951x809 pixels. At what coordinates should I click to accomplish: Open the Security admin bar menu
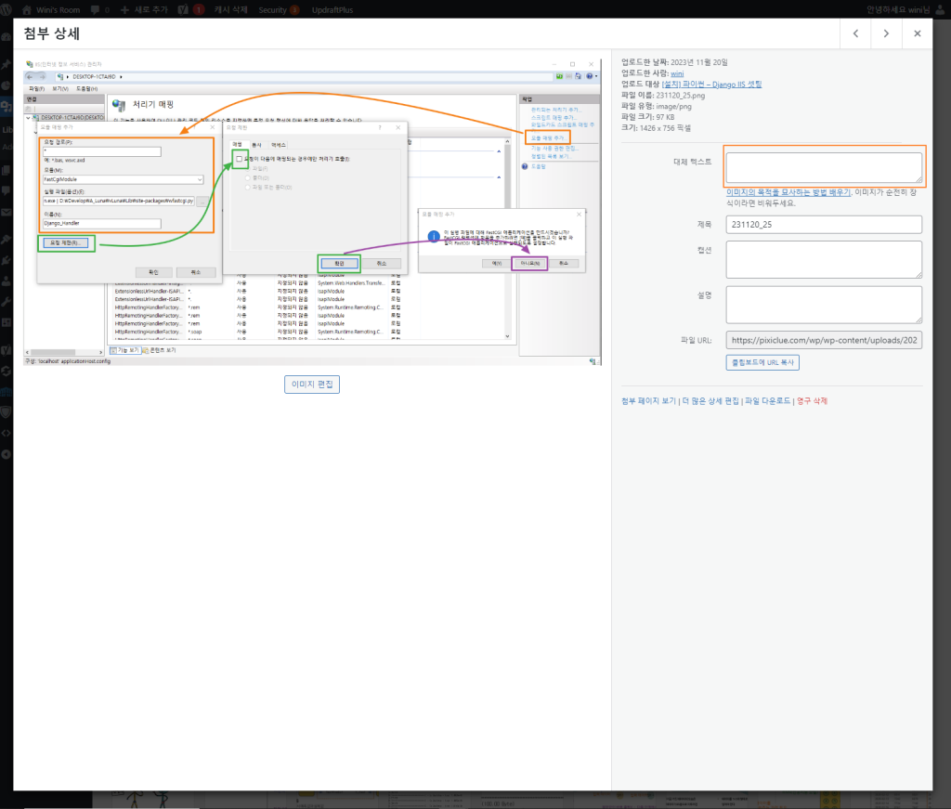279,9
